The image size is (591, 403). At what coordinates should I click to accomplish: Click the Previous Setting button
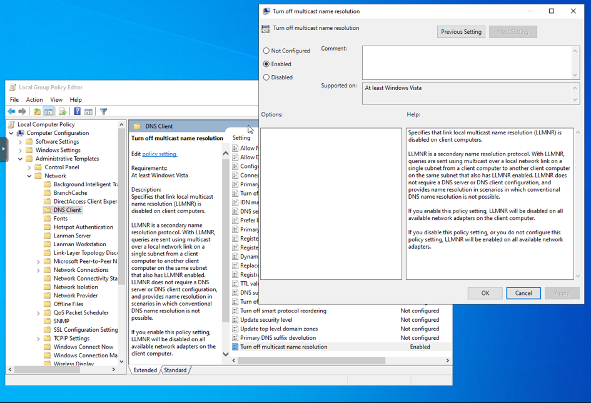[461, 32]
